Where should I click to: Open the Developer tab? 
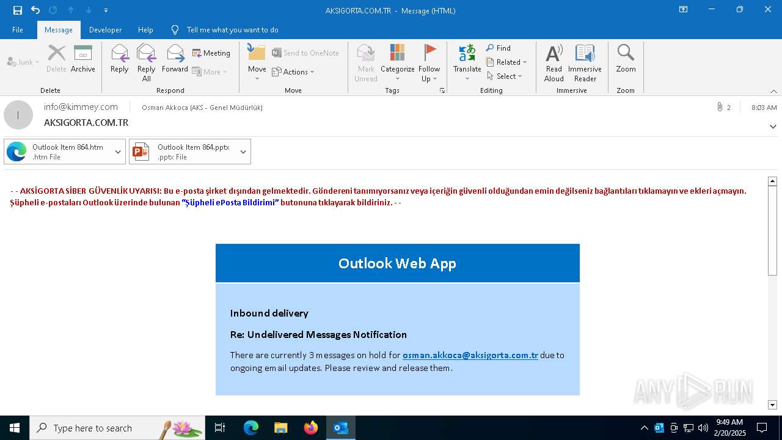[105, 29]
